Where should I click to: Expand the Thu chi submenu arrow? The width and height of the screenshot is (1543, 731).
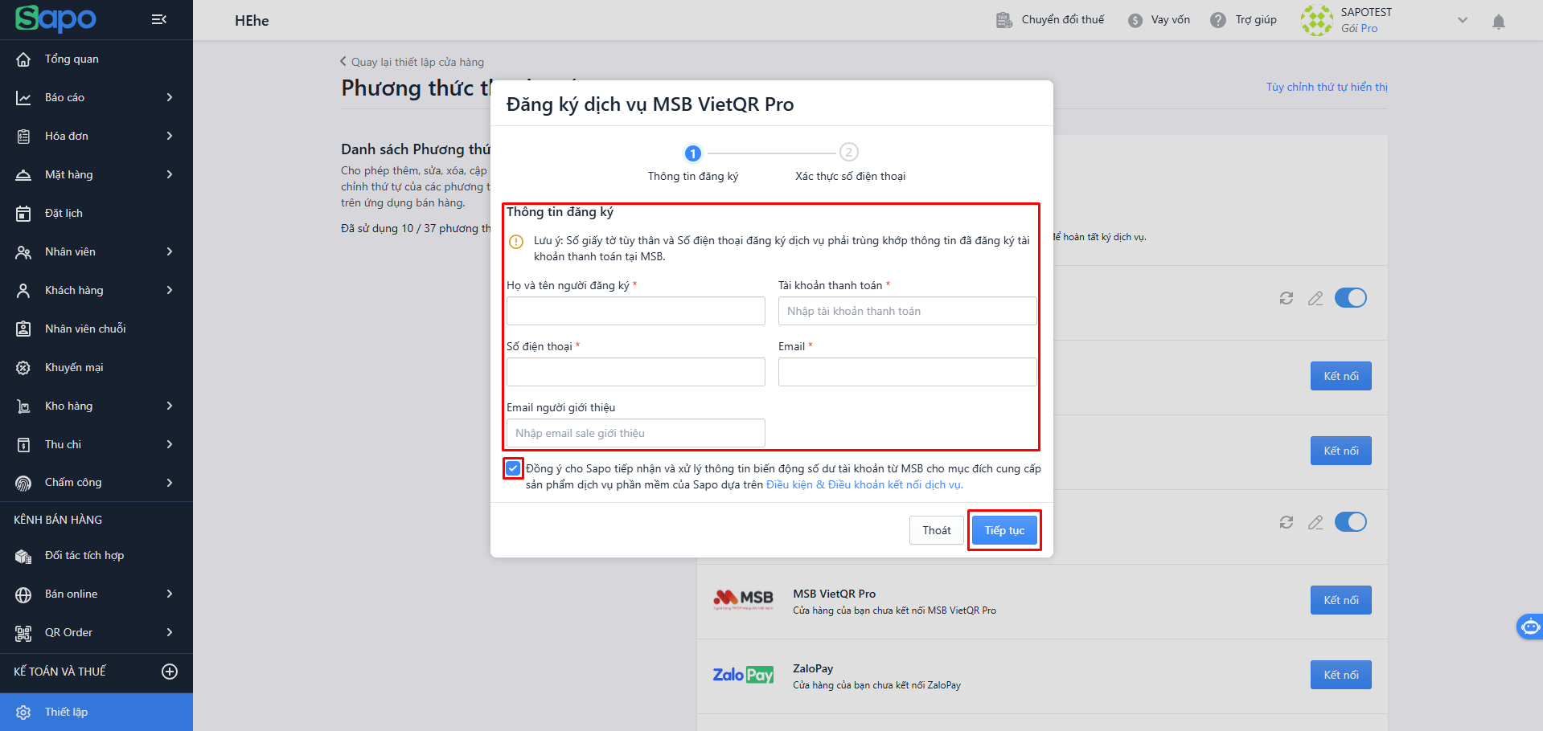click(x=170, y=444)
